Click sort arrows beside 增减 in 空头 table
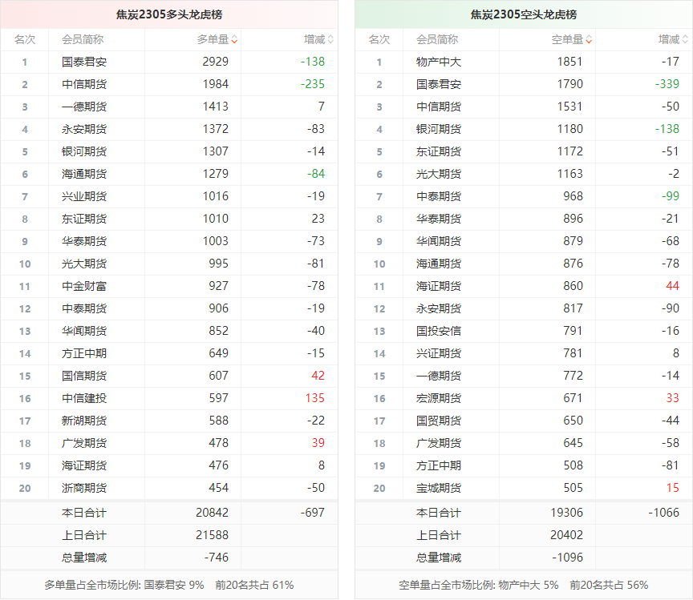 (685, 39)
